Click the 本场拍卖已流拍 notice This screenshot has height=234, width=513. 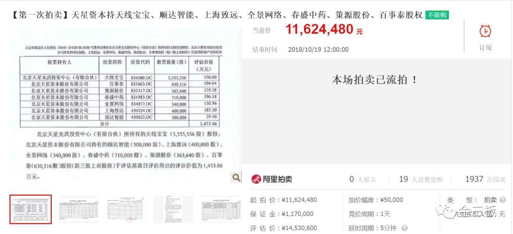[x=375, y=80]
